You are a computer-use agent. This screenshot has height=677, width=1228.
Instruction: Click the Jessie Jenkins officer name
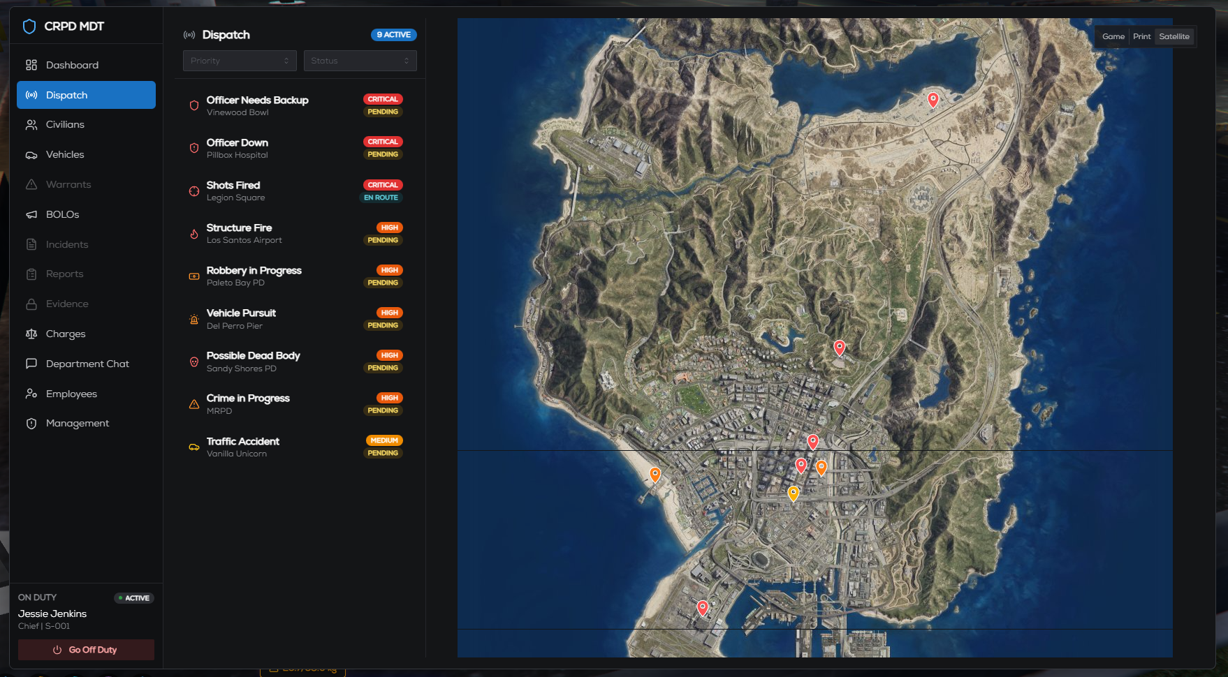pyautogui.click(x=52, y=613)
